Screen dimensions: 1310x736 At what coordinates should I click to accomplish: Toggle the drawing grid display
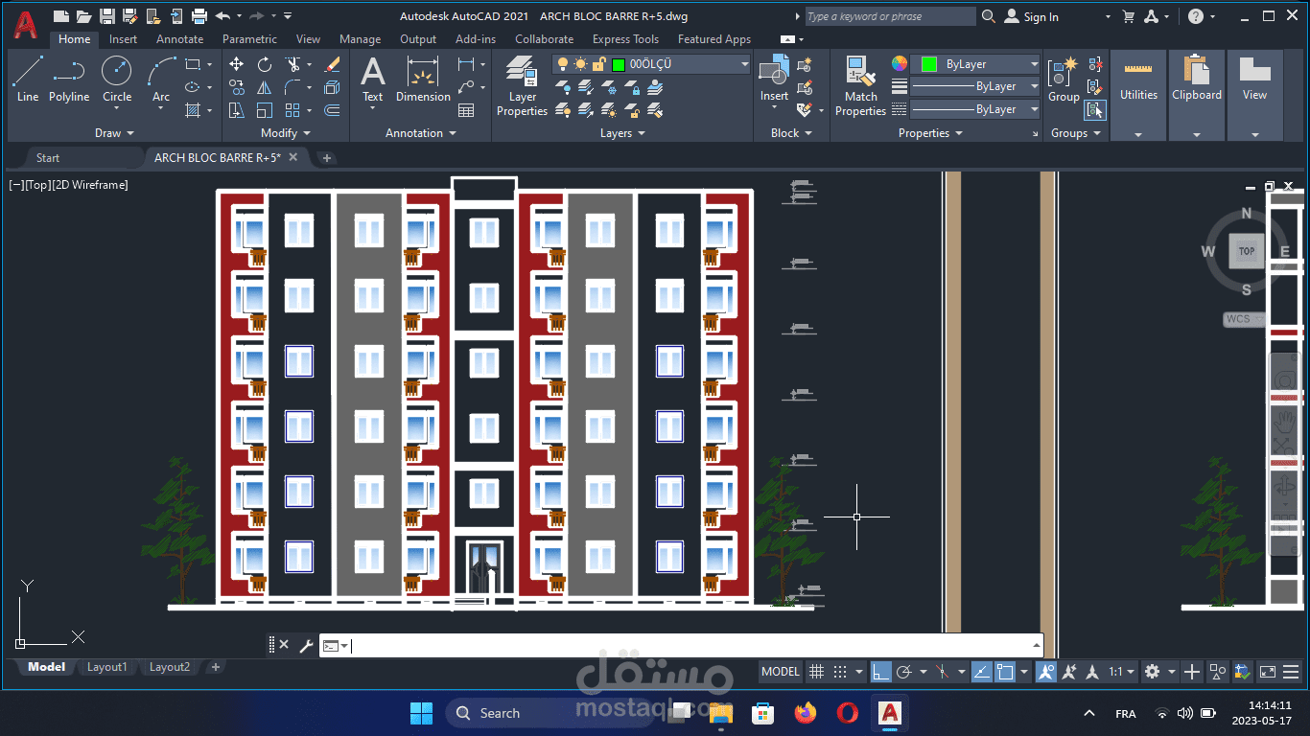tap(816, 672)
